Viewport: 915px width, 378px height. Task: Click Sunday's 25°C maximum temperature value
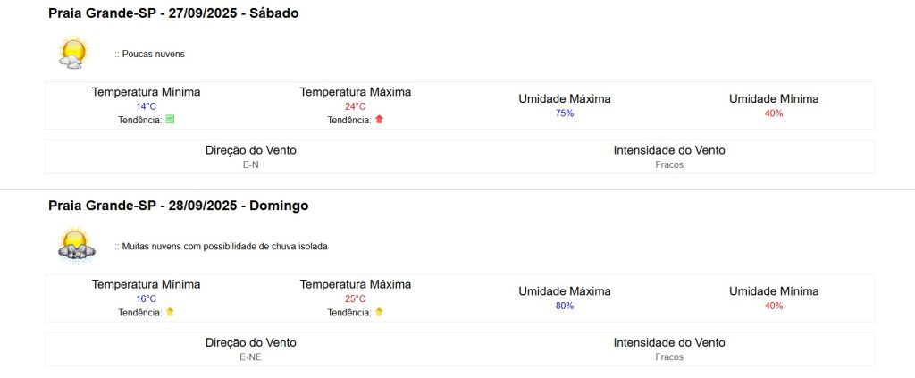click(x=355, y=298)
